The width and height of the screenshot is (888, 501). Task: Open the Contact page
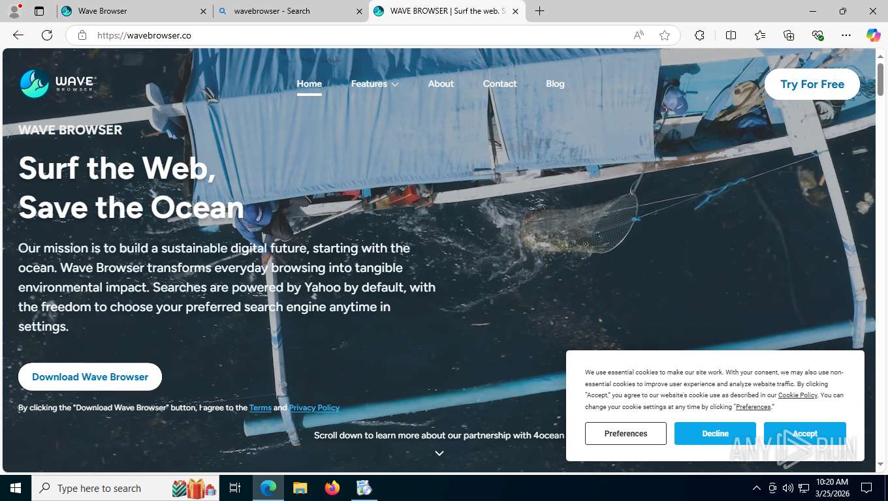(x=499, y=83)
